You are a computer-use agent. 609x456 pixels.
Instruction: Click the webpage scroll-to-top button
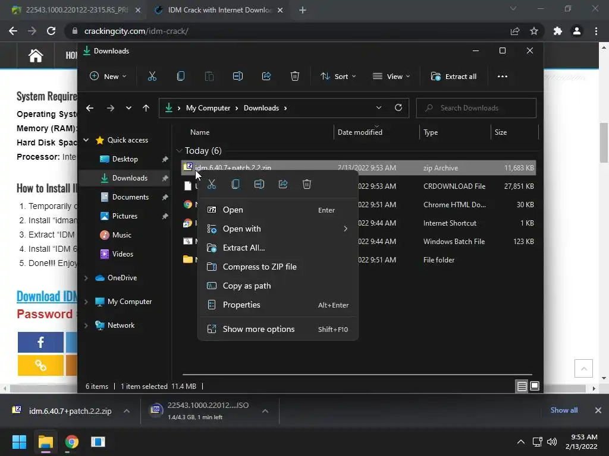click(x=583, y=368)
